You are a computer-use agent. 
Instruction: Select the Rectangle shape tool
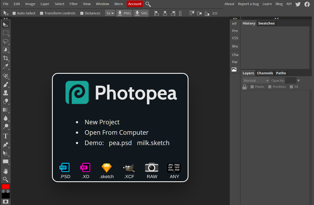coord(6,162)
